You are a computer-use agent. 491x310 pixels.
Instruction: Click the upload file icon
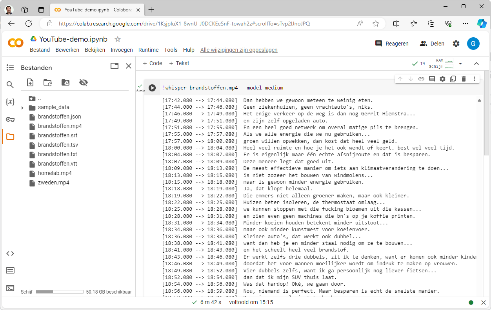(x=30, y=82)
